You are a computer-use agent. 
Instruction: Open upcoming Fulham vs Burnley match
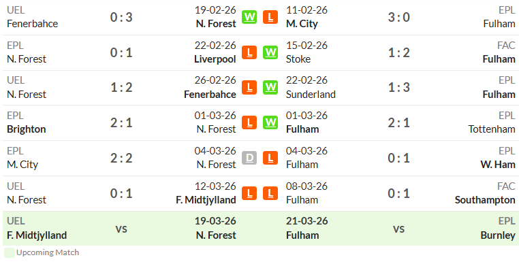[x=399, y=229]
